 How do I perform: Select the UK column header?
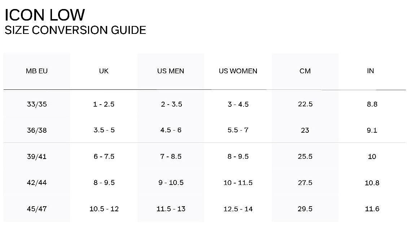coord(104,71)
